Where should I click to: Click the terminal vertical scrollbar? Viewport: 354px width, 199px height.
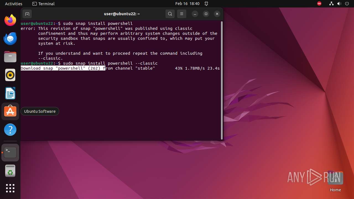coord(222,80)
